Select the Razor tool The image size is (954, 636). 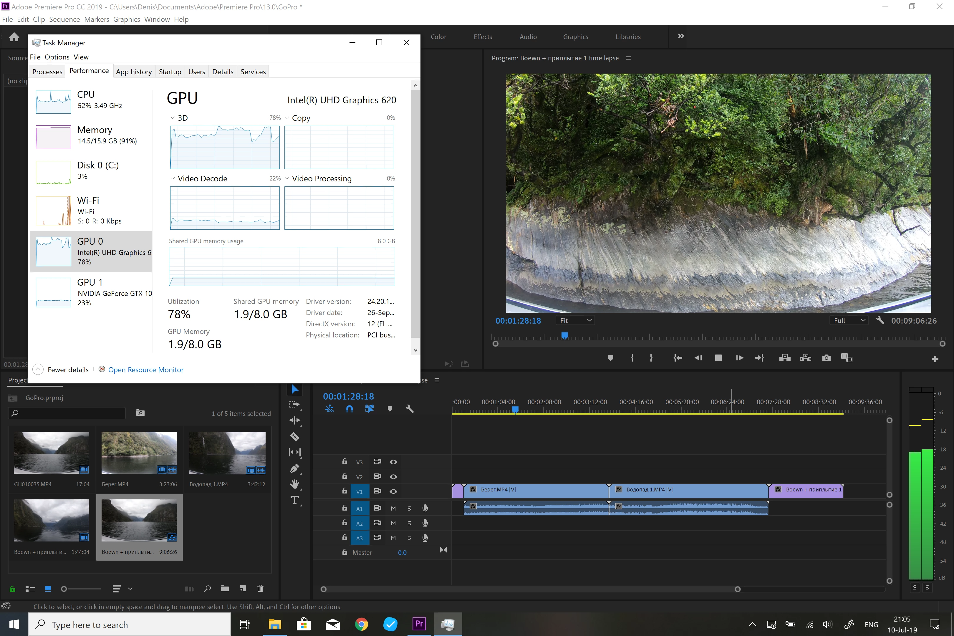pyautogui.click(x=294, y=436)
